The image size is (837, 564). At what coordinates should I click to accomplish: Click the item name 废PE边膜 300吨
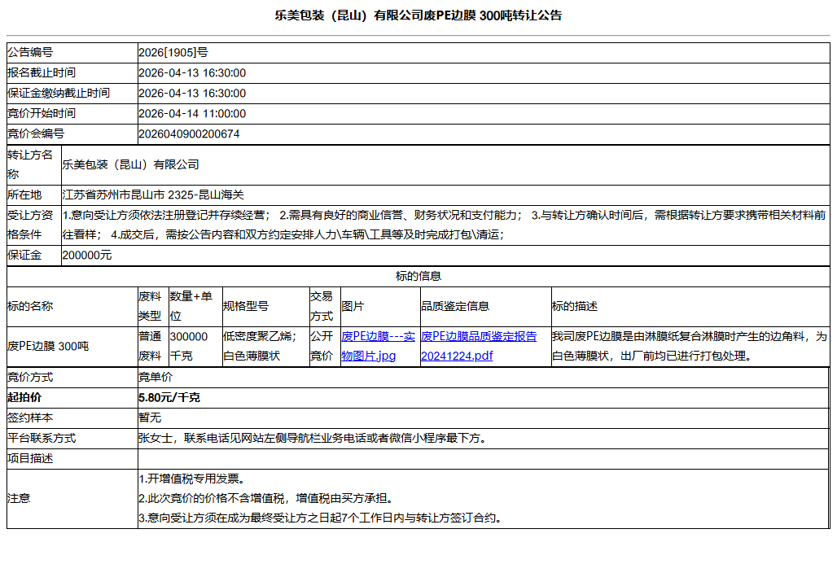[48, 347]
